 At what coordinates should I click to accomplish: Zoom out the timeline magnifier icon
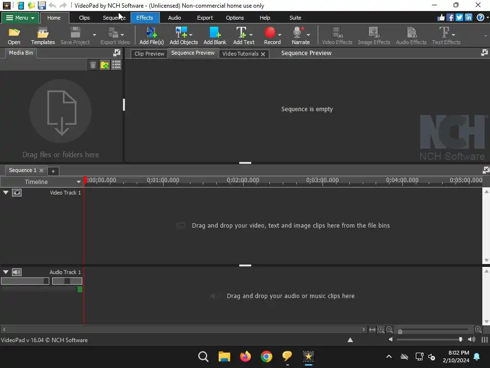pos(389,330)
